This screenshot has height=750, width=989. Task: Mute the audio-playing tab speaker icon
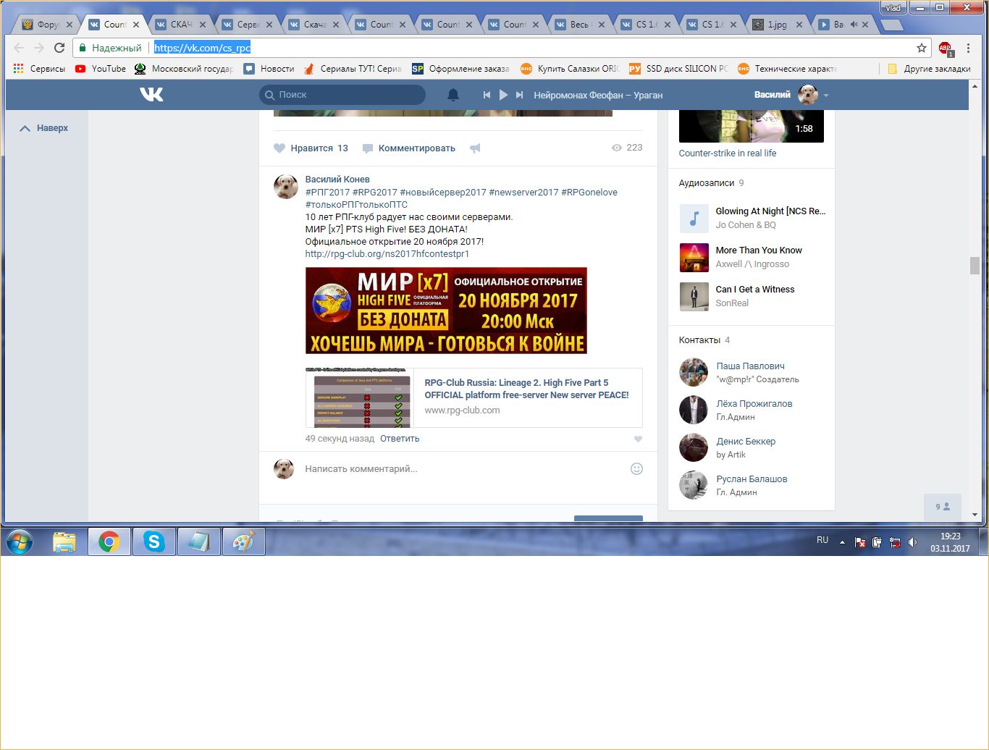point(854,24)
